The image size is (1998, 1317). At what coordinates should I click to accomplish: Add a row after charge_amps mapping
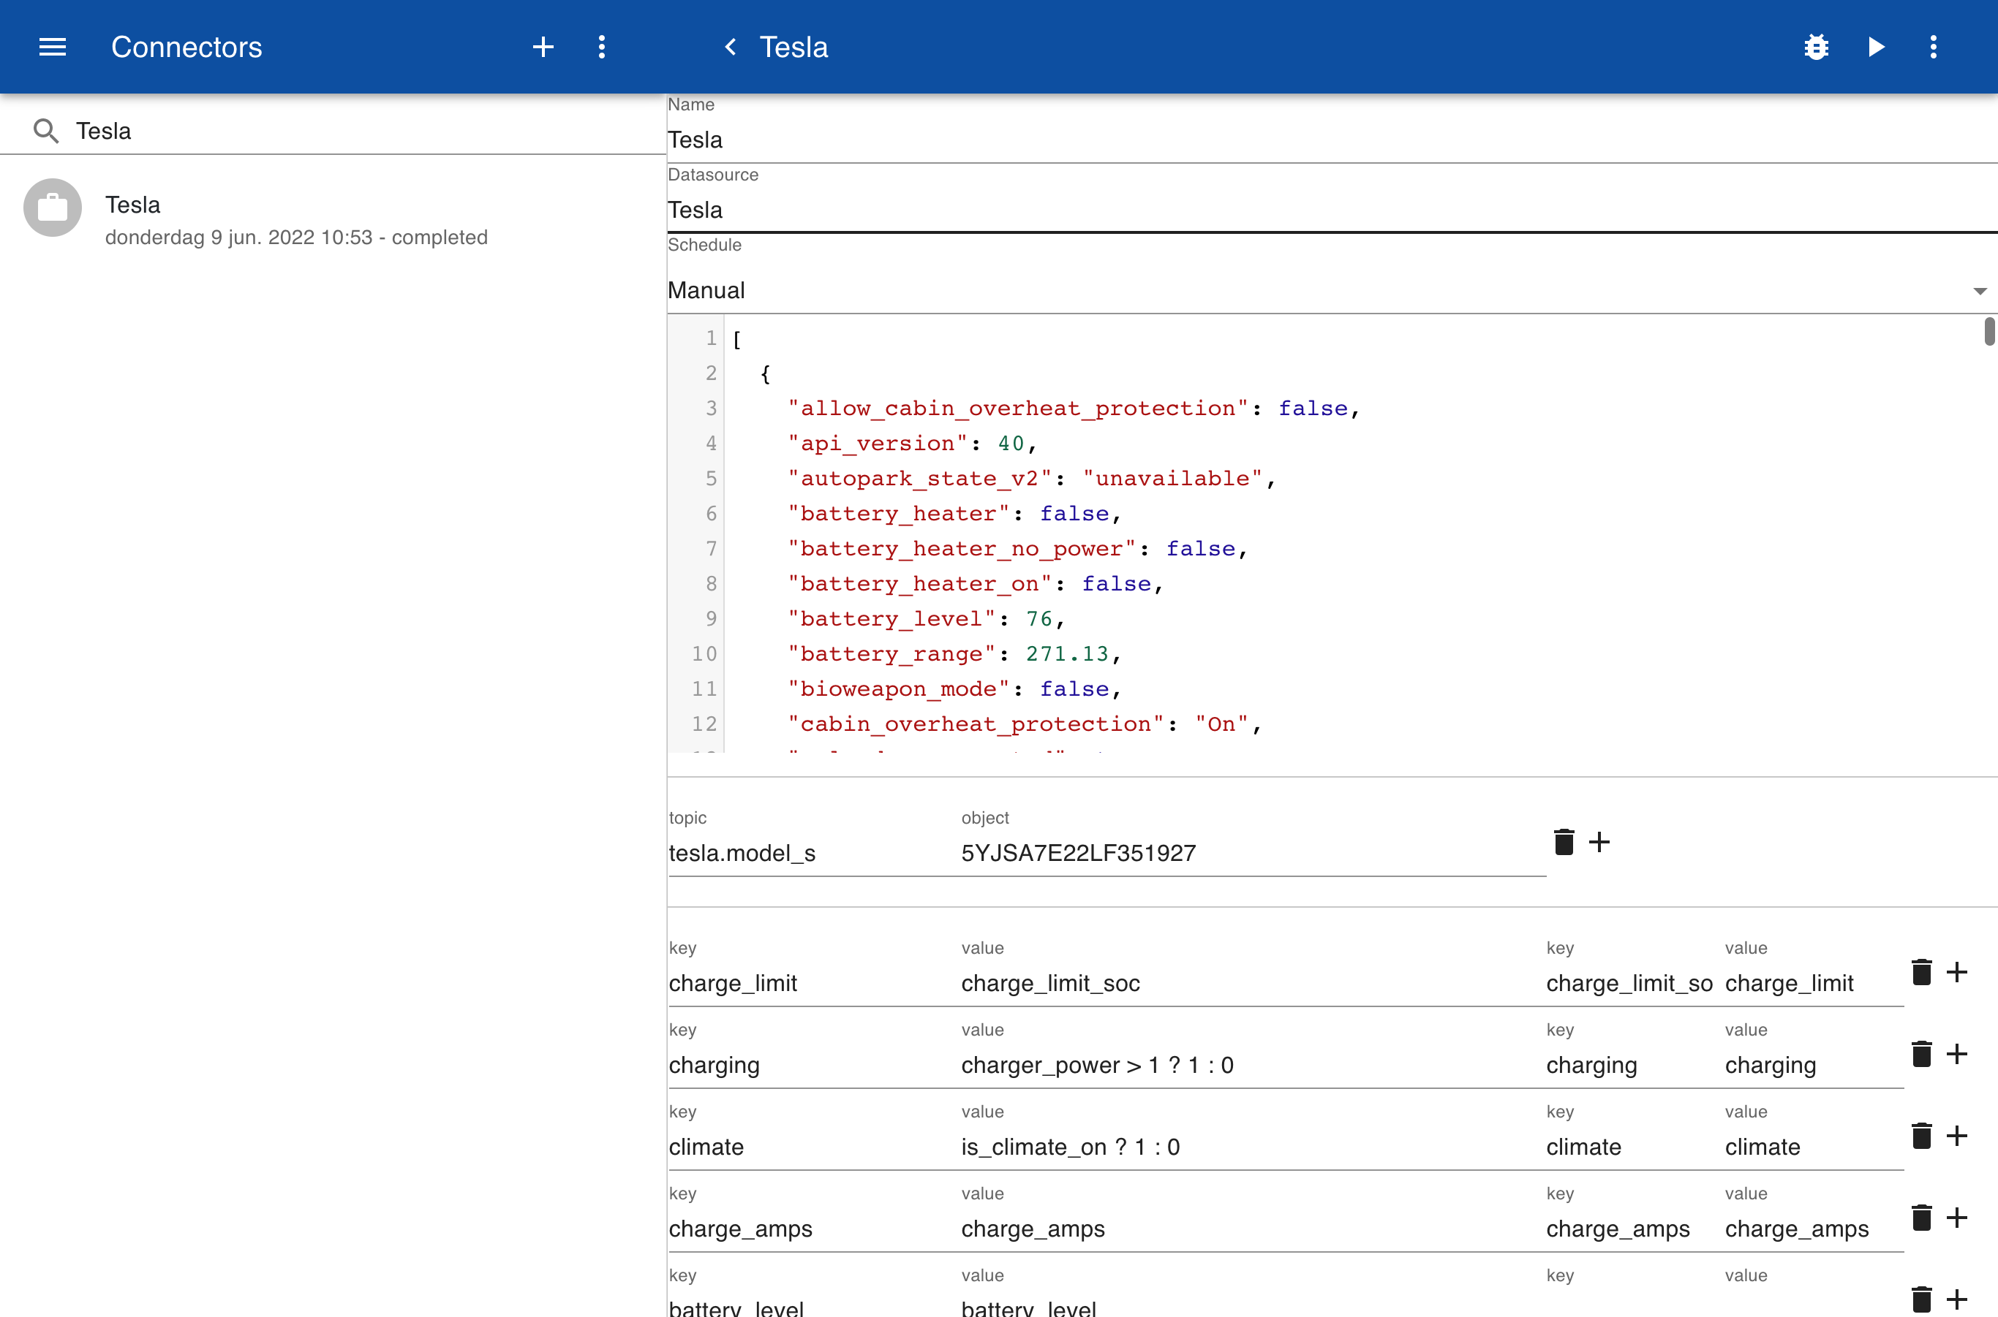pyautogui.click(x=1957, y=1217)
